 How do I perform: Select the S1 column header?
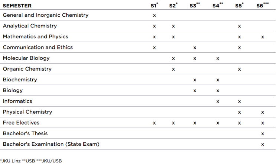pos(154,5)
